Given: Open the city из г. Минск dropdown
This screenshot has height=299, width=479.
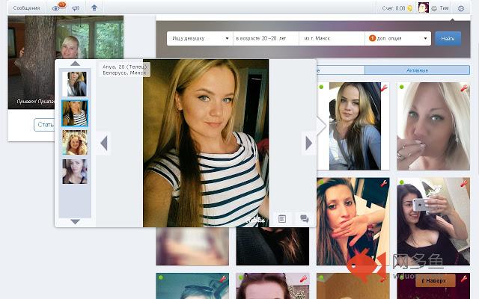Looking at the screenshot, I should click(x=331, y=37).
